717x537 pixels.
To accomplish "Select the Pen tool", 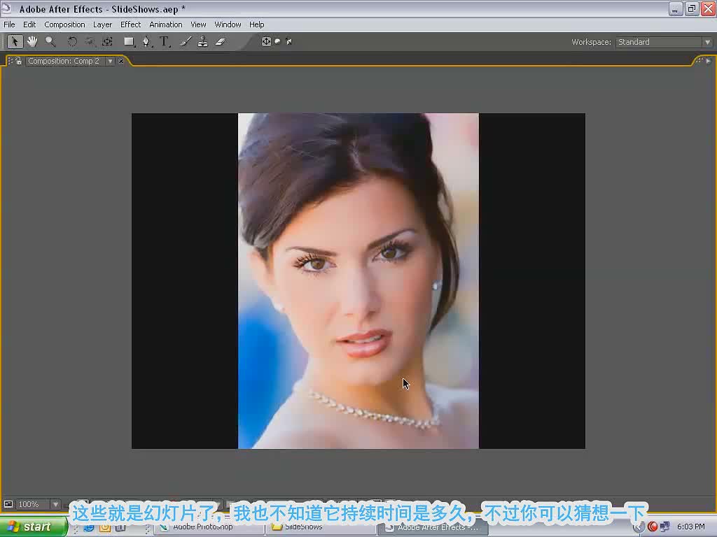I will click(146, 41).
